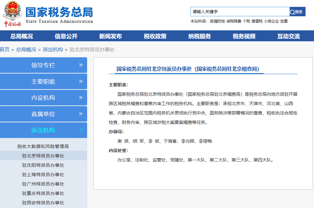Click the 派出机构 sidebar heading
Viewport: 314px width, 208px height.
(x=43, y=130)
